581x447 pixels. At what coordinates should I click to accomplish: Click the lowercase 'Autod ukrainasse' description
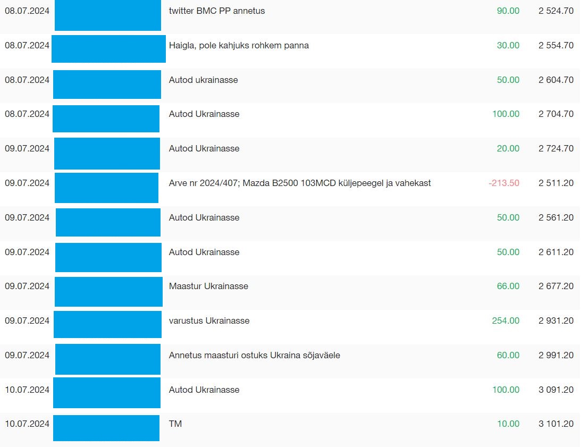coord(203,80)
